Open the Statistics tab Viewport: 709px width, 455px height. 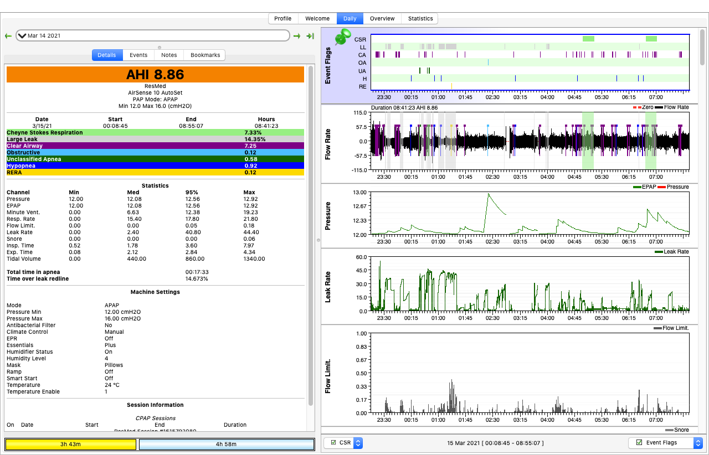point(420,18)
